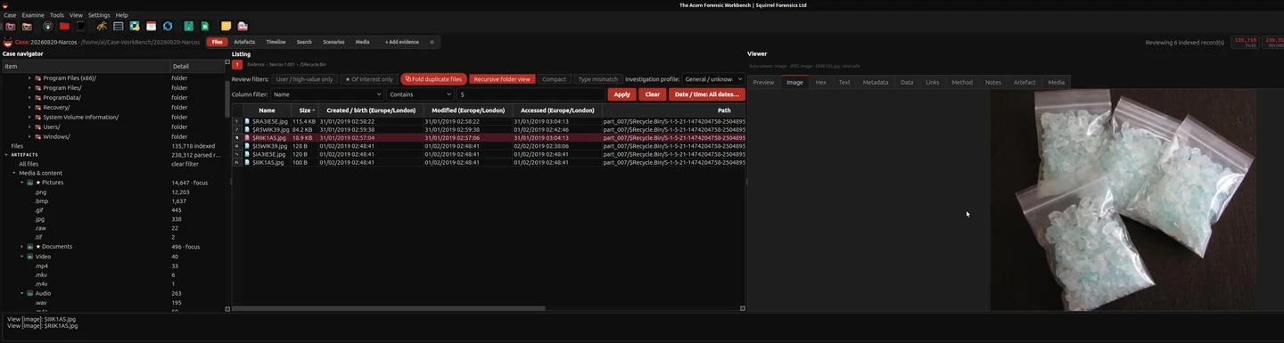The height and width of the screenshot is (343, 1284).
Task: Click the circular download arrow toolbar icon
Action: pyautogui.click(x=48, y=26)
